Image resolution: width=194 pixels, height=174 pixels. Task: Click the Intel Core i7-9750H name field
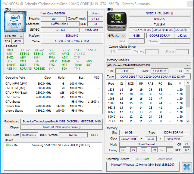pos(53,13)
